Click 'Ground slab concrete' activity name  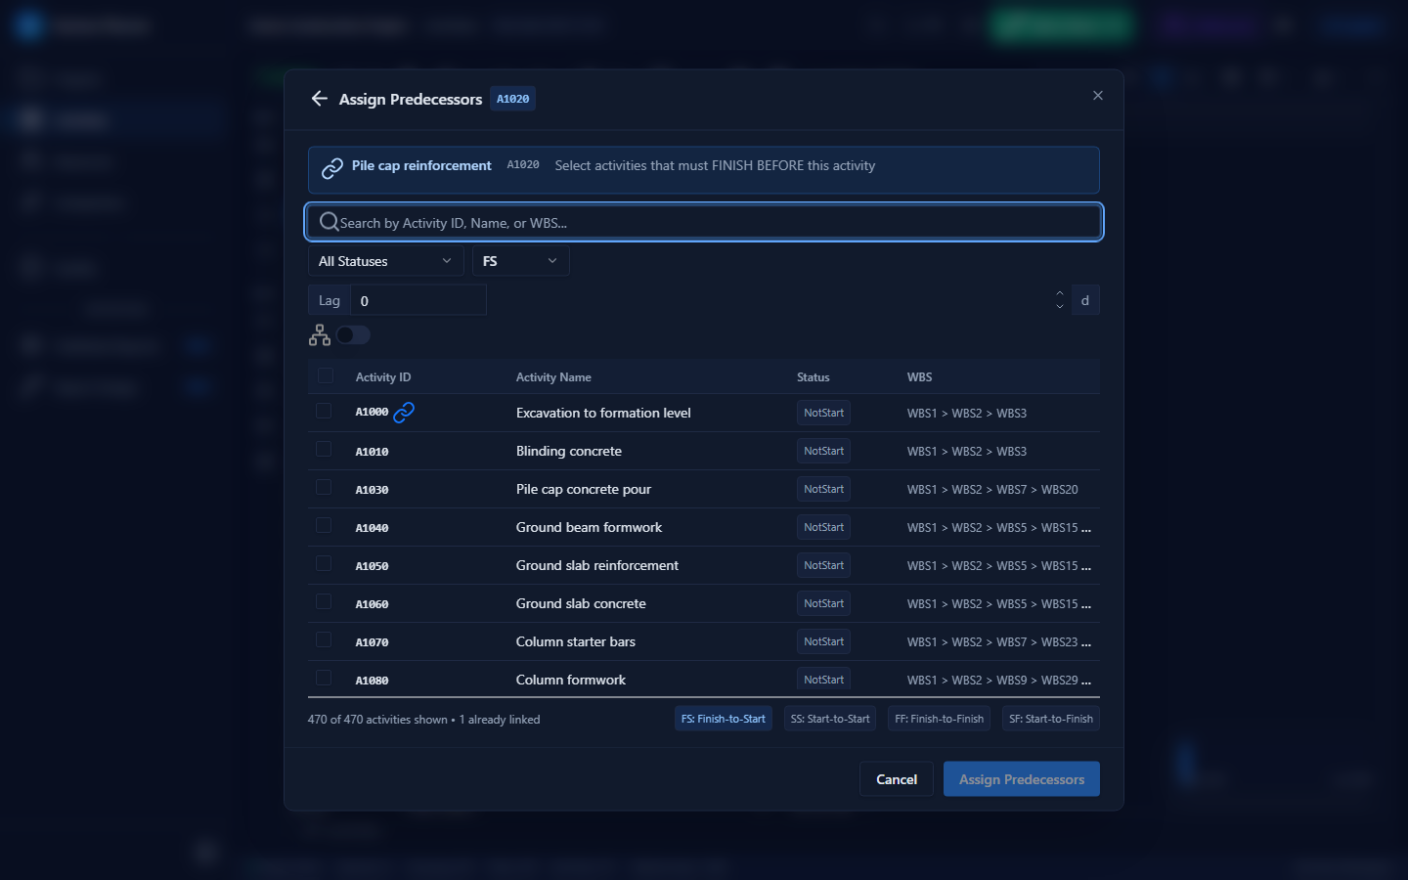click(x=581, y=603)
